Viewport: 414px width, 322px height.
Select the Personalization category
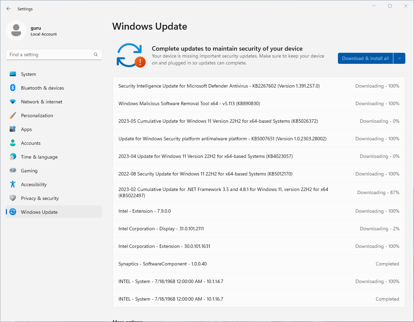[54, 115]
